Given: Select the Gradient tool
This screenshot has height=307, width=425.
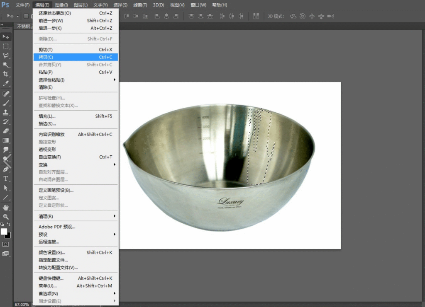Looking at the screenshot, I should click(6, 140).
